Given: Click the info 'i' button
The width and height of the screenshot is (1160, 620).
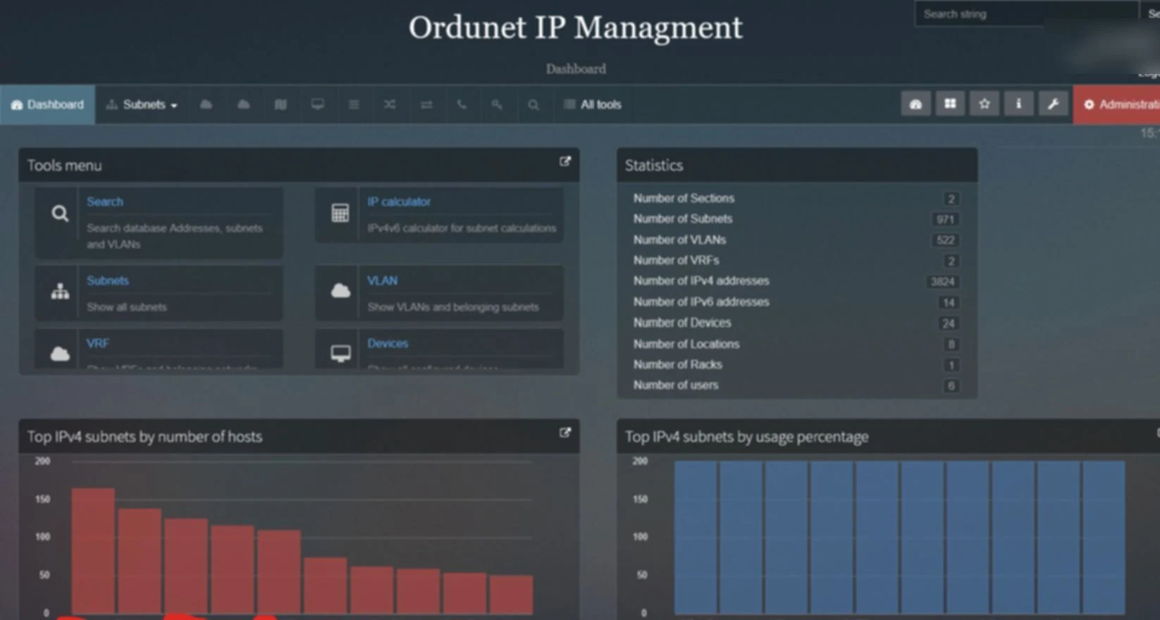Looking at the screenshot, I should pos(1018,104).
